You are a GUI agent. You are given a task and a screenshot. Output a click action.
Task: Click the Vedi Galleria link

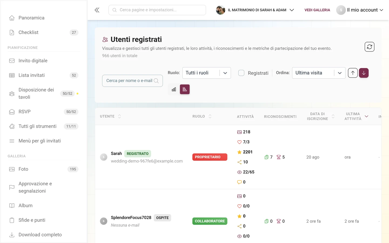point(317,10)
